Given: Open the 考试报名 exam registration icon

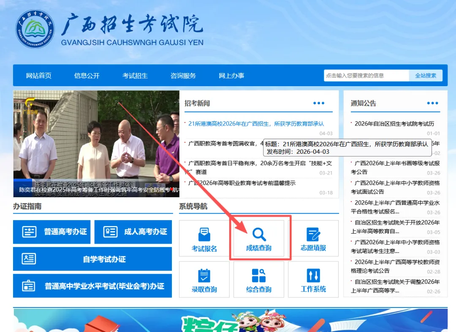Looking at the screenshot, I should (x=204, y=235).
